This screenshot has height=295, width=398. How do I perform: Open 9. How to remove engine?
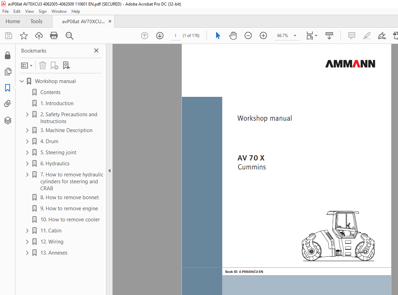pos(69,209)
